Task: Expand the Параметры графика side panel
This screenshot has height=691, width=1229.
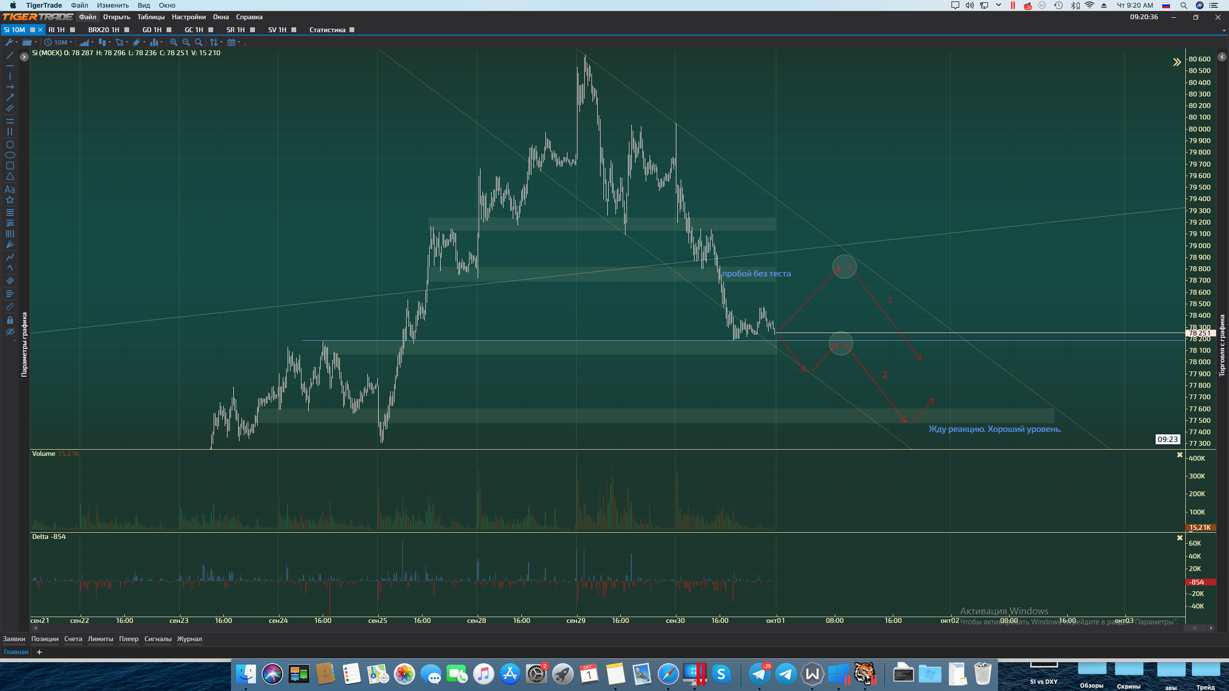Action: click(24, 57)
